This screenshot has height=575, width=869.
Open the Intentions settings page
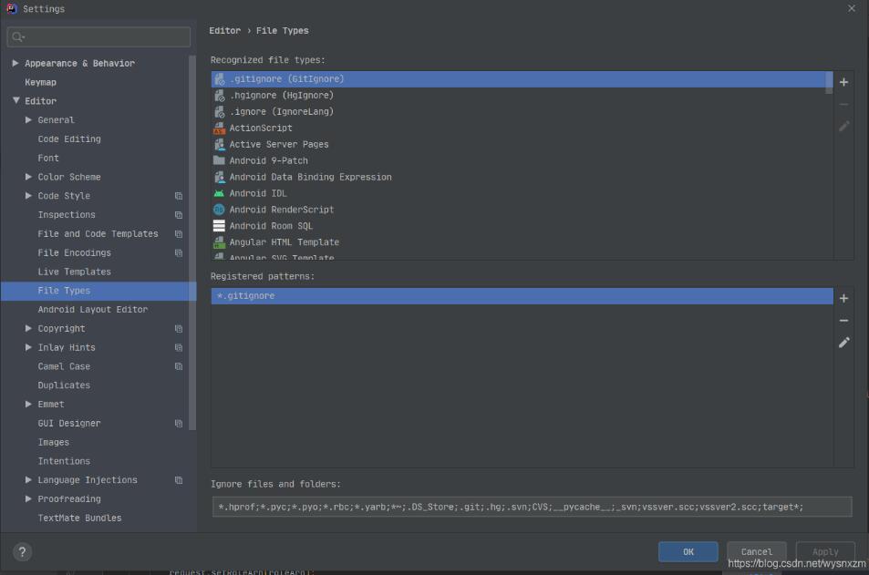coord(64,461)
